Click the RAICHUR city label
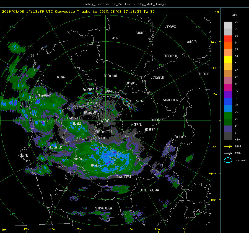 click(x=203, y=74)
